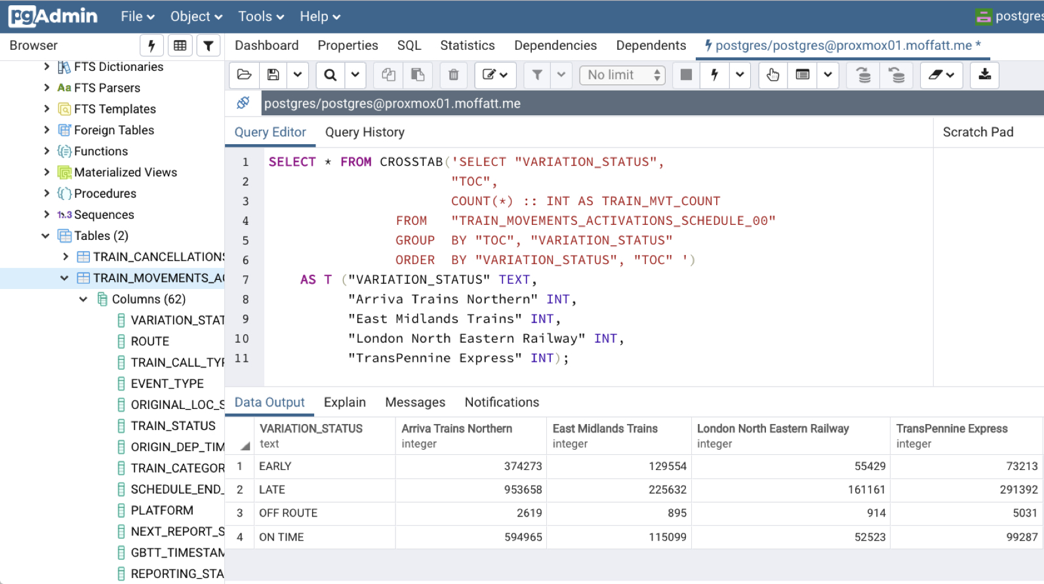Image resolution: width=1044 pixels, height=584 pixels.
Task: Click the Rollback database icon
Action: 896,75
